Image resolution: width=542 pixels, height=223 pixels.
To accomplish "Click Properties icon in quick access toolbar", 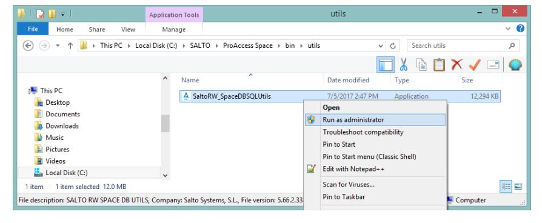I will pos(41,14).
